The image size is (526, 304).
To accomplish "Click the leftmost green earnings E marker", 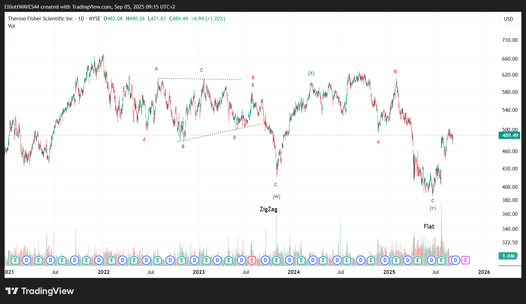I will tap(15, 260).
